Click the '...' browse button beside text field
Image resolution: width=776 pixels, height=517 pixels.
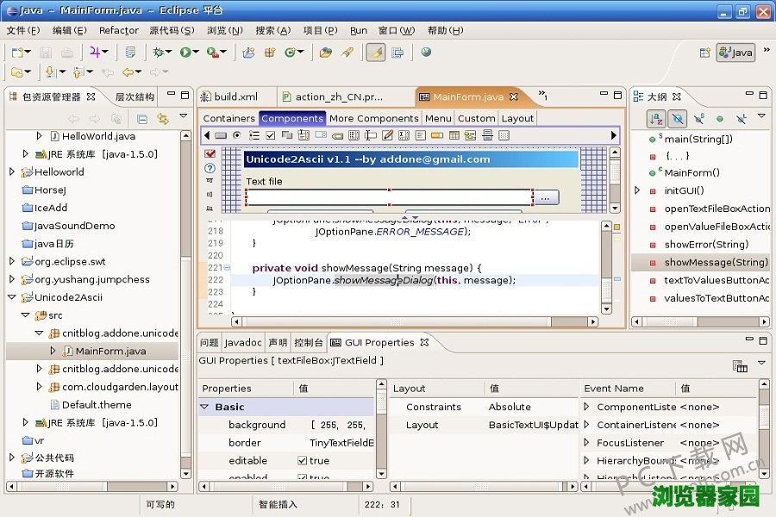coord(545,198)
